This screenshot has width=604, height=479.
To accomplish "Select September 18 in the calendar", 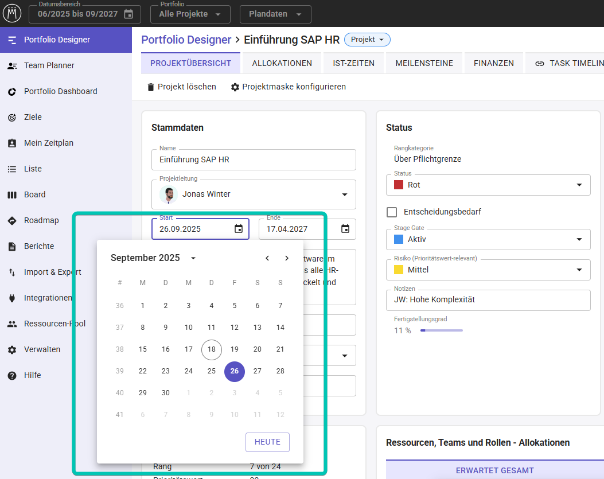I will click(212, 349).
